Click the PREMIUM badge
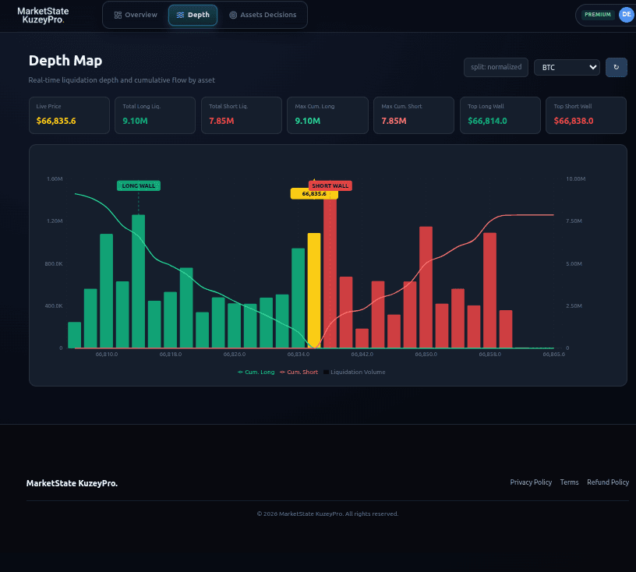This screenshot has width=636, height=572. click(x=597, y=14)
